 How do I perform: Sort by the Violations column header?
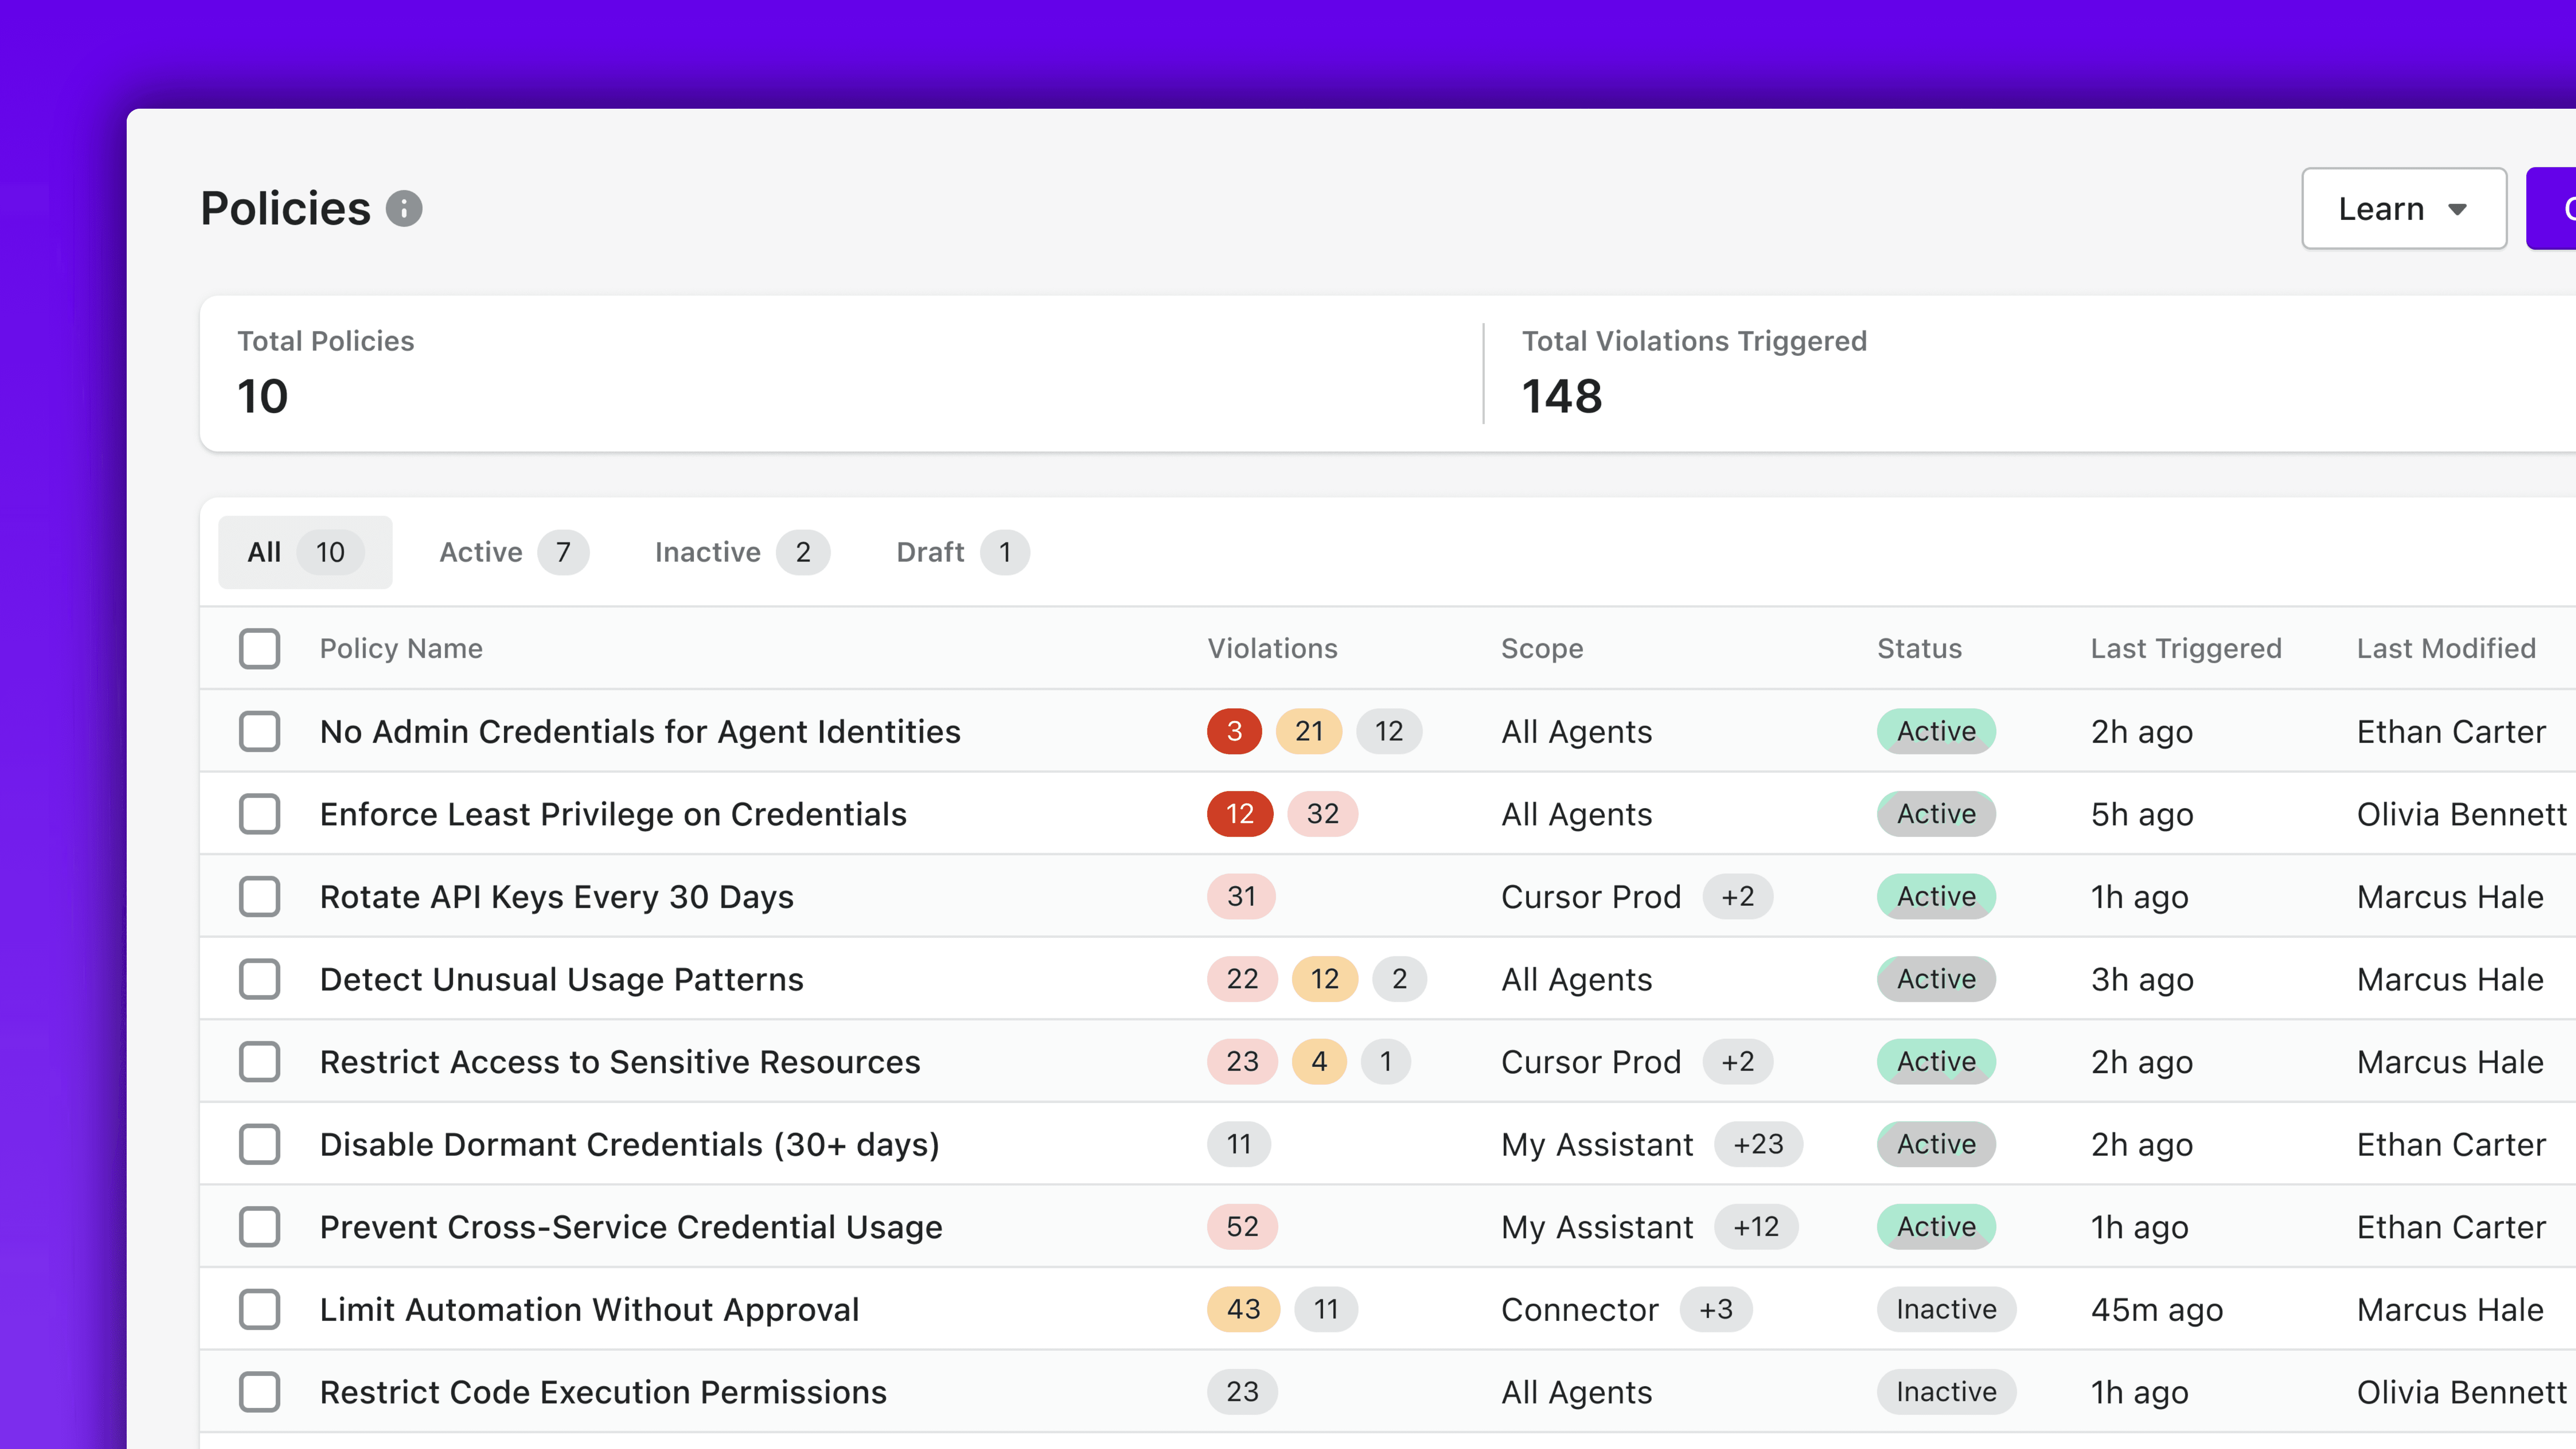pyautogui.click(x=1272, y=648)
